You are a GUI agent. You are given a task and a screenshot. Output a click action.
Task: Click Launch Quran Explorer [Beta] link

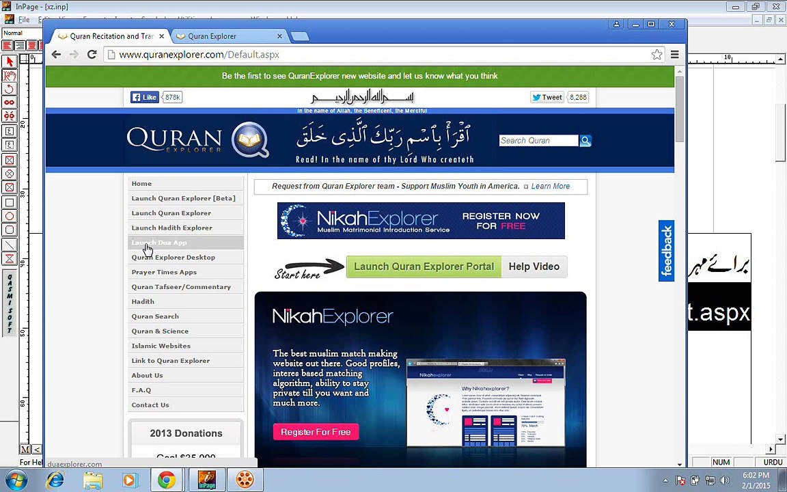tap(186, 198)
